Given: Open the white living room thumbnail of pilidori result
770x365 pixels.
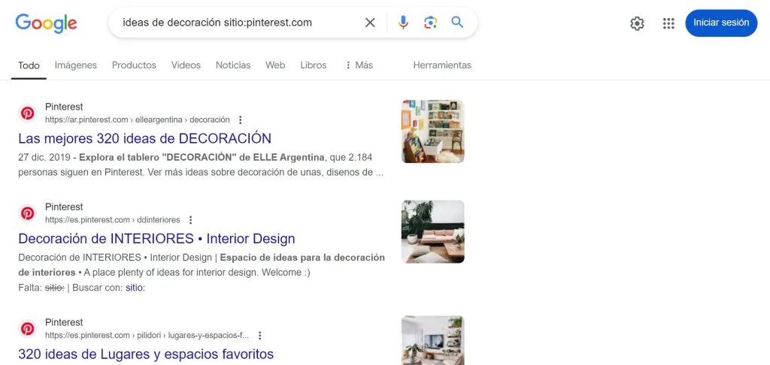Looking at the screenshot, I should click(x=432, y=340).
